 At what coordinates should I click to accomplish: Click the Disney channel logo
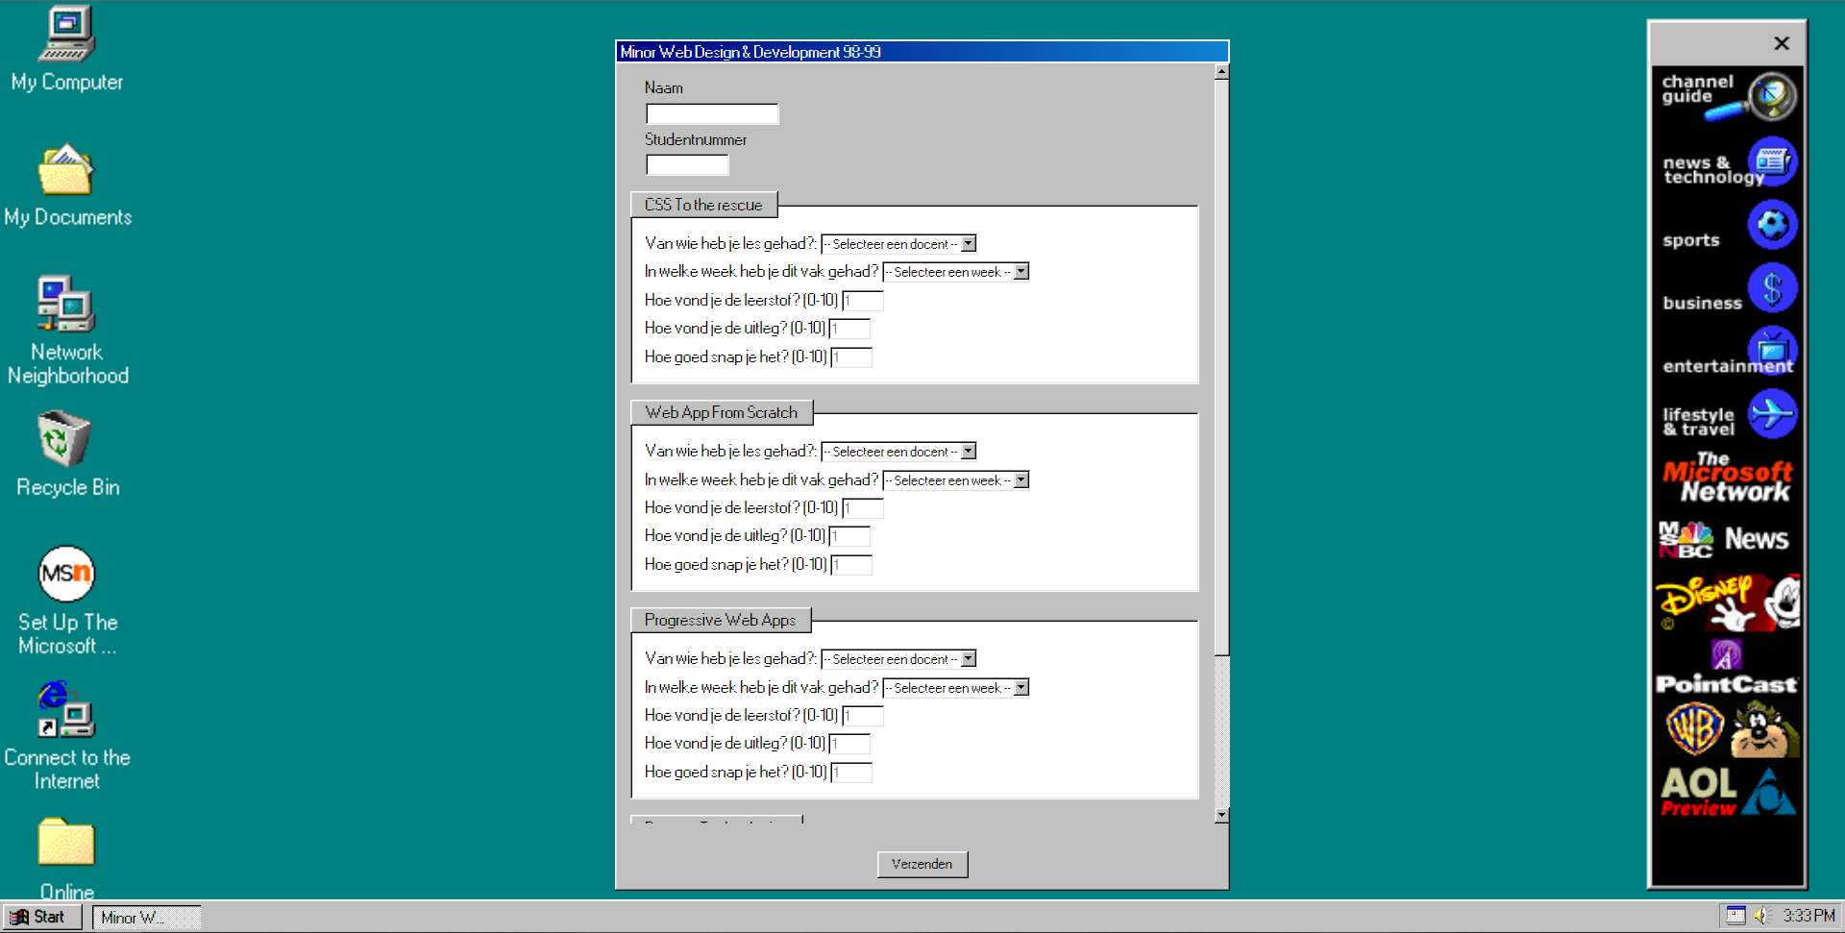click(x=1726, y=602)
